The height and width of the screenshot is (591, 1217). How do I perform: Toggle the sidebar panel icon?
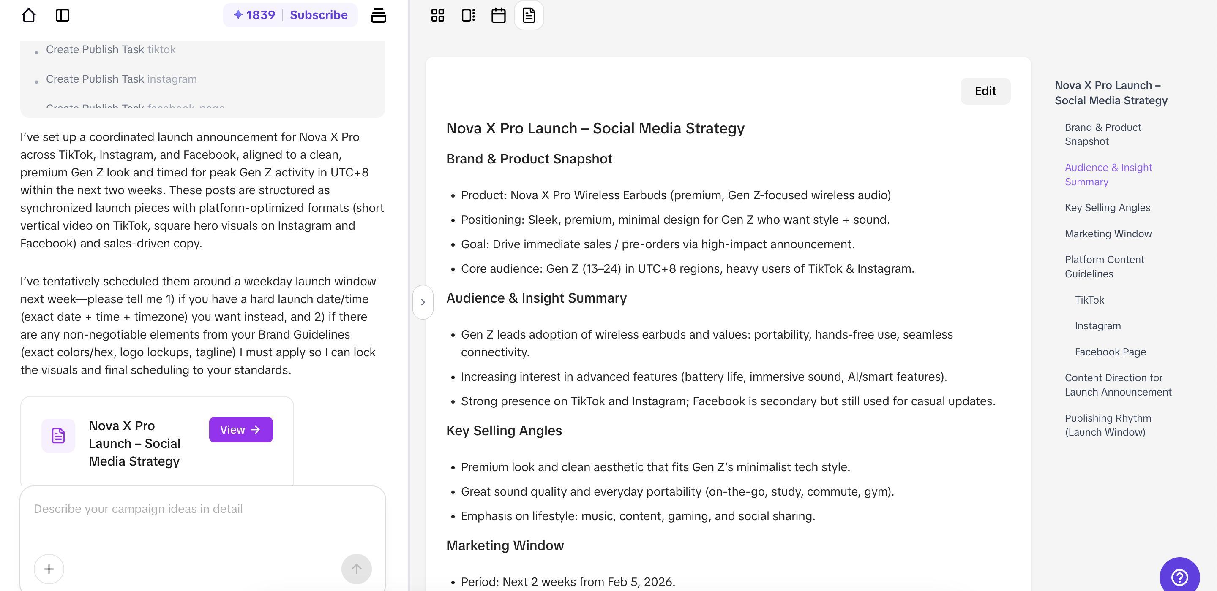pos(63,15)
